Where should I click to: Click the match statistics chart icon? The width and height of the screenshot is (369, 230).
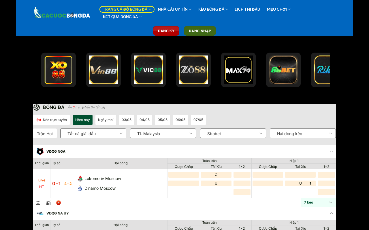pos(48,203)
